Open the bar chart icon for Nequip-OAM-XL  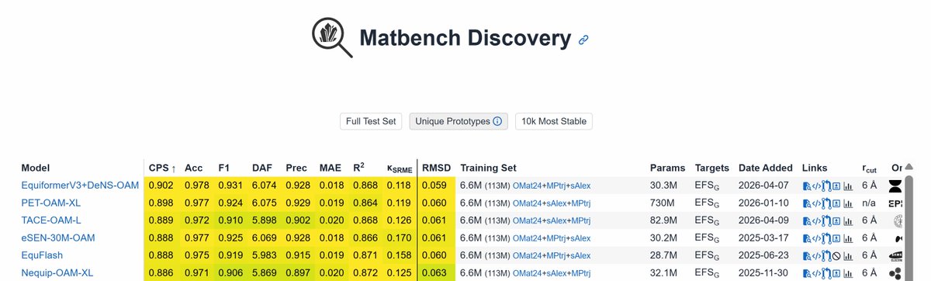click(848, 272)
